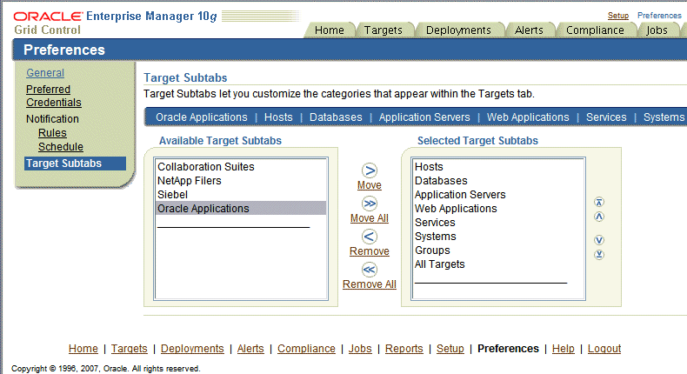Image resolution: width=687 pixels, height=374 pixels.
Task: Click the footer Reports link
Action: pyautogui.click(x=404, y=349)
